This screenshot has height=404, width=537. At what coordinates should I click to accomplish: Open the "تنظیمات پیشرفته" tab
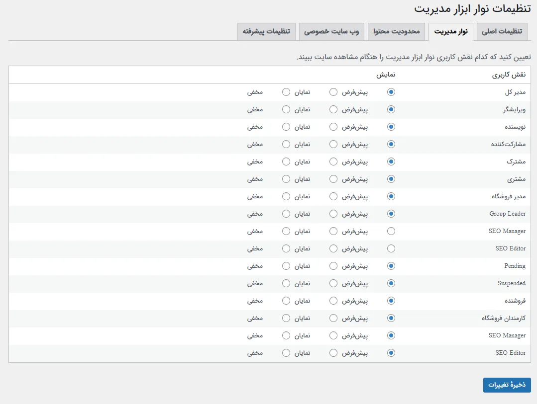click(x=266, y=32)
